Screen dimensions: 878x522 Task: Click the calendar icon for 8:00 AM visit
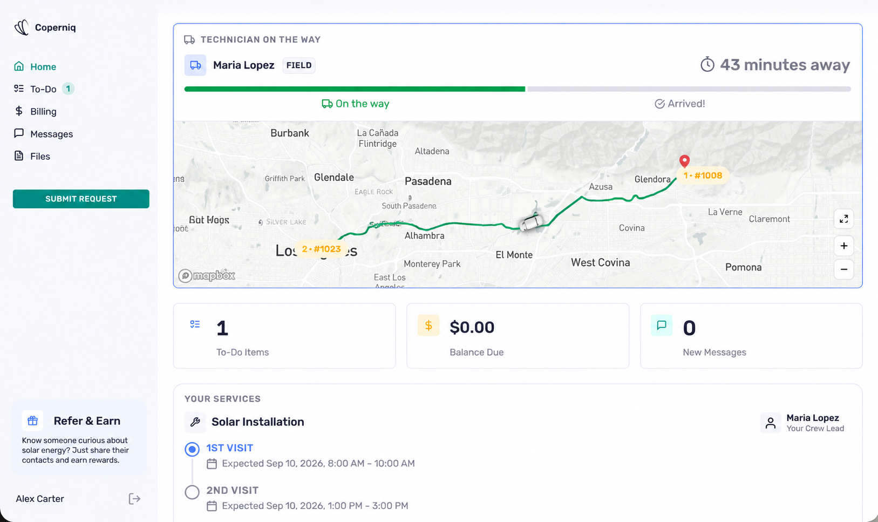click(212, 464)
